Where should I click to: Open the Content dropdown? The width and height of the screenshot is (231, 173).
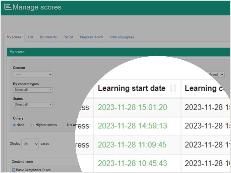coord(33,74)
